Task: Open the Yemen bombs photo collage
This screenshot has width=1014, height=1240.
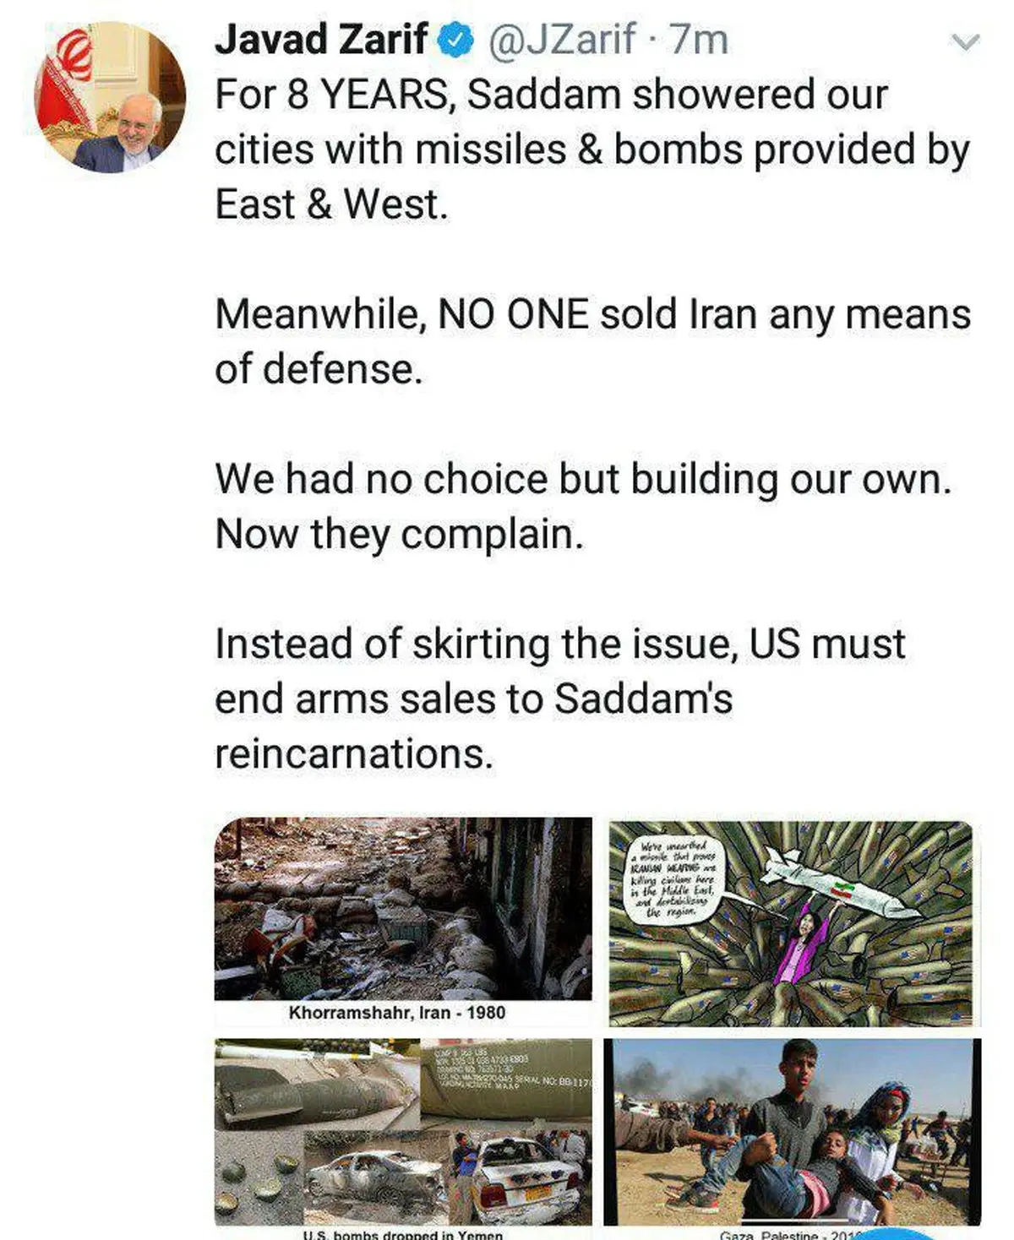Action: 403,1132
